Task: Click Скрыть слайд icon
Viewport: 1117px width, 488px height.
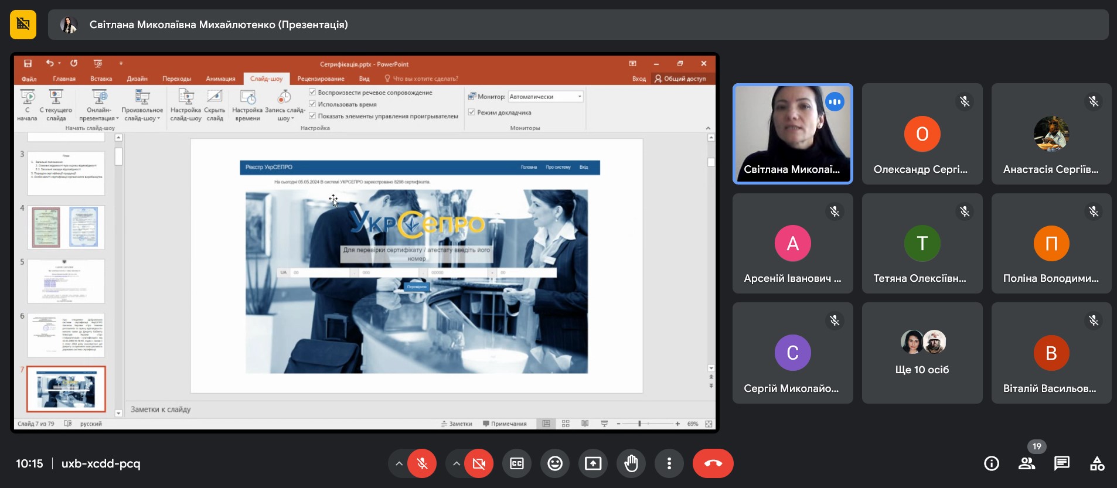Action: pyautogui.click(x=214, y=105)
